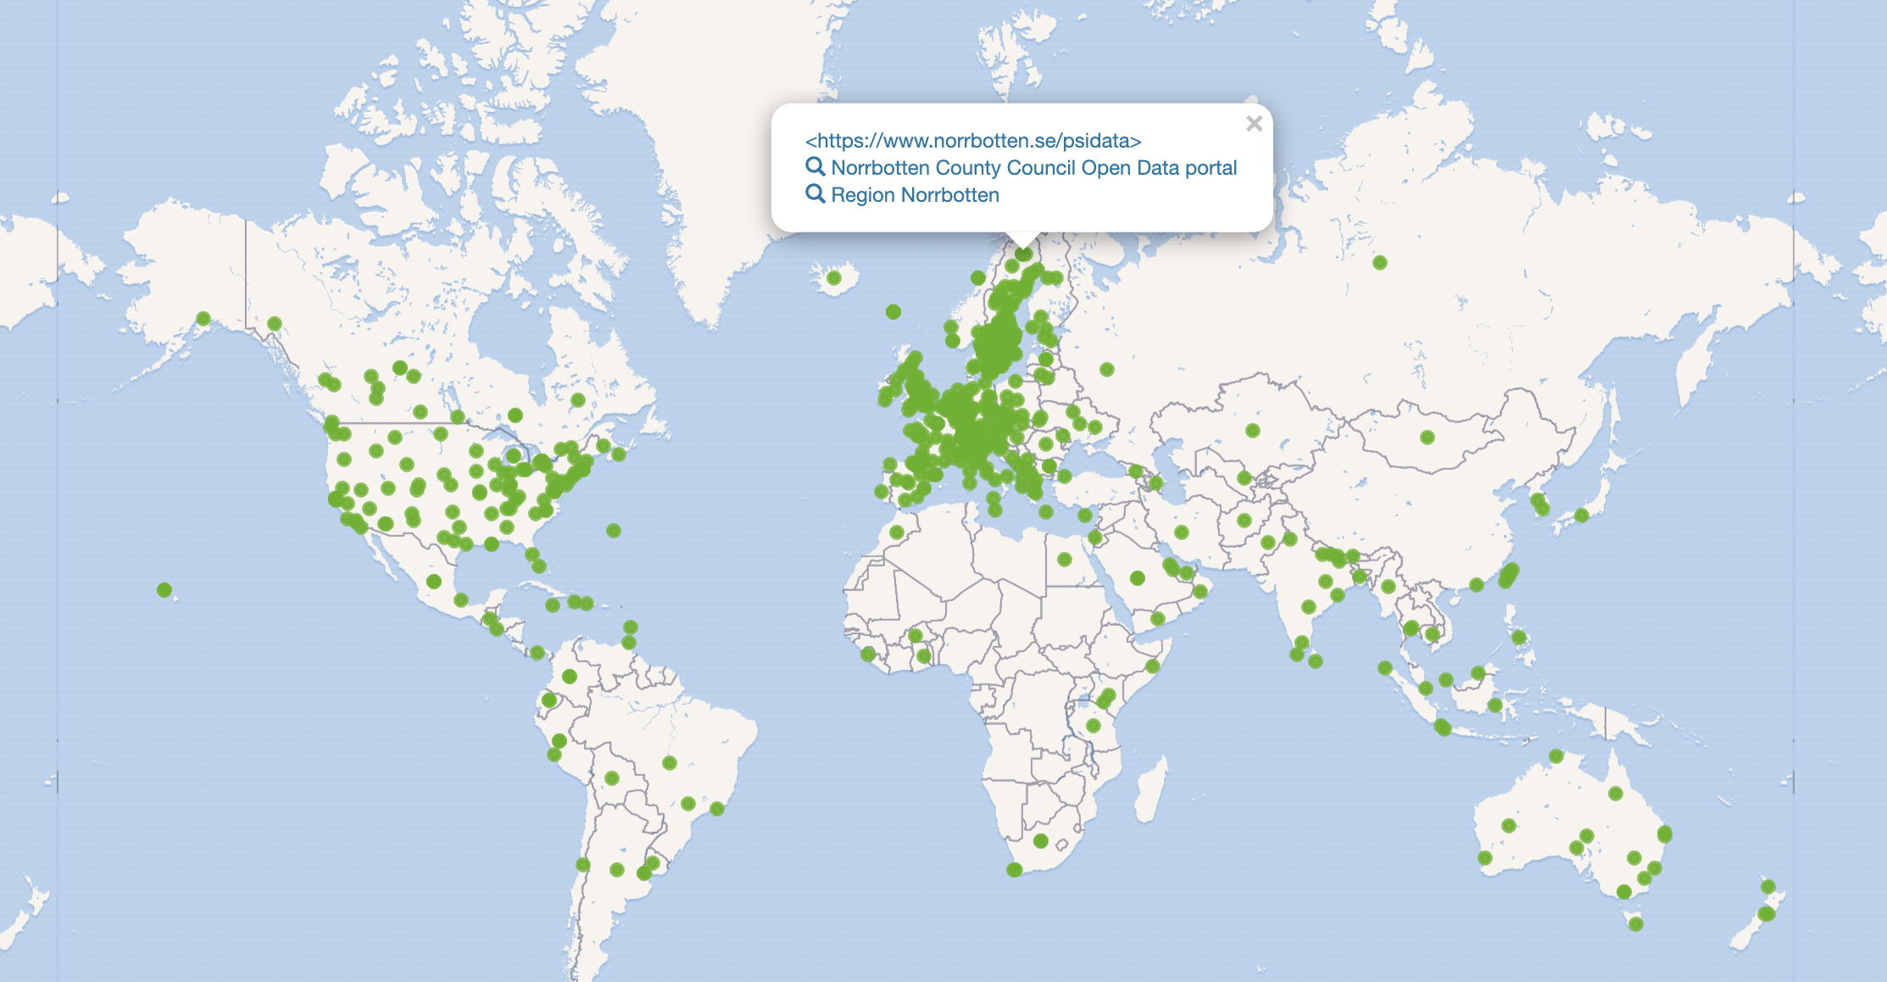Click the Faroe Islands marker north of Scotland
Screen dimensions: 1887x982
[x=893, y=312]
